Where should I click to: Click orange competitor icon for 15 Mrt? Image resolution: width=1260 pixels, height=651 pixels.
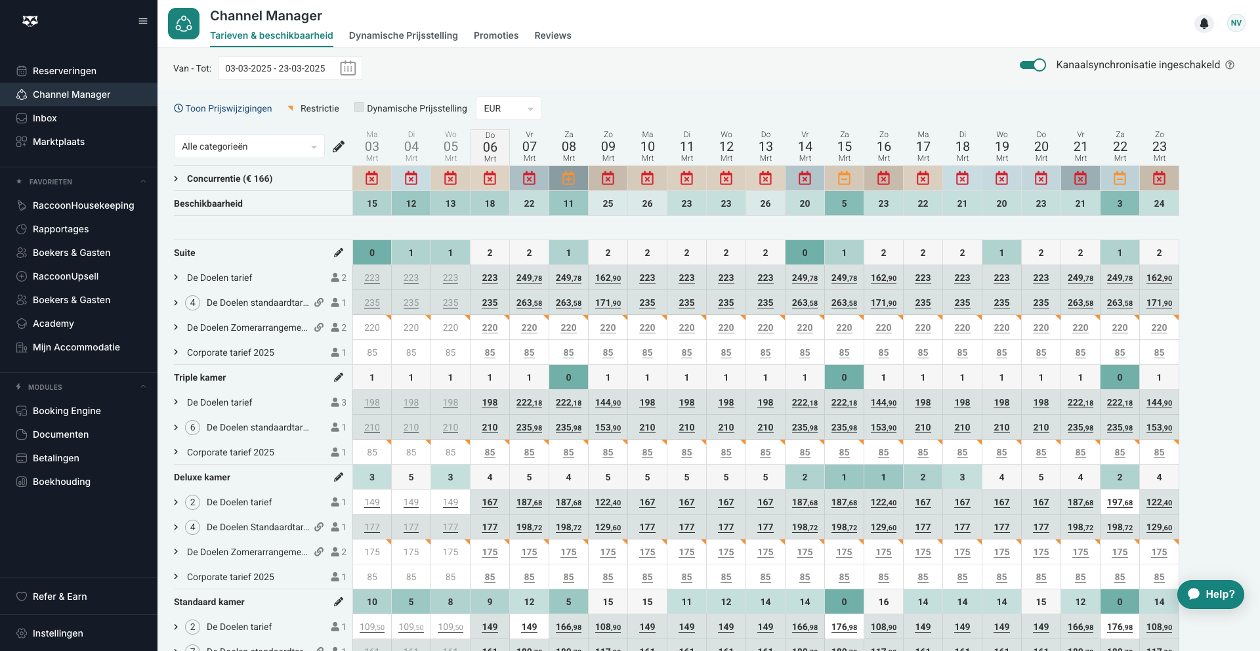click(x=845, y=178)
